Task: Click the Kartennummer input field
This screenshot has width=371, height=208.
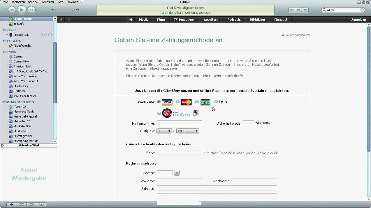Action: click(x=179, y=123)
